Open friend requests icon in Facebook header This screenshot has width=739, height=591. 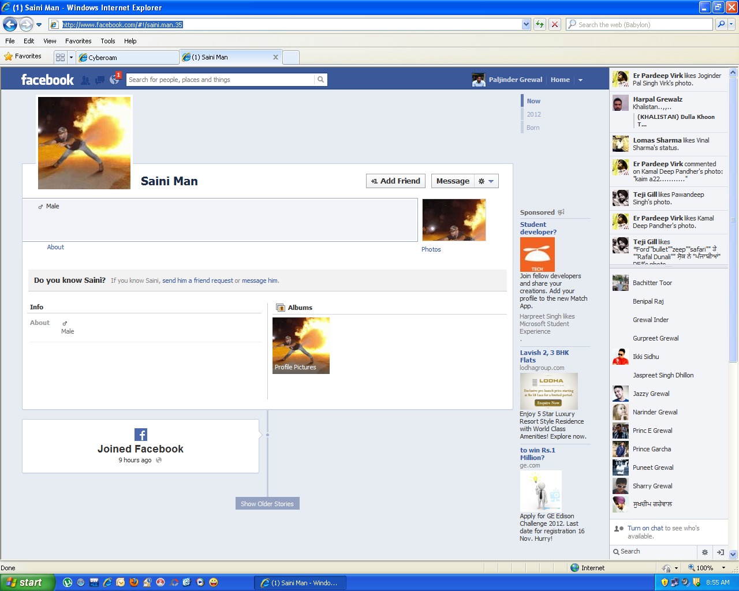[85, 80]
